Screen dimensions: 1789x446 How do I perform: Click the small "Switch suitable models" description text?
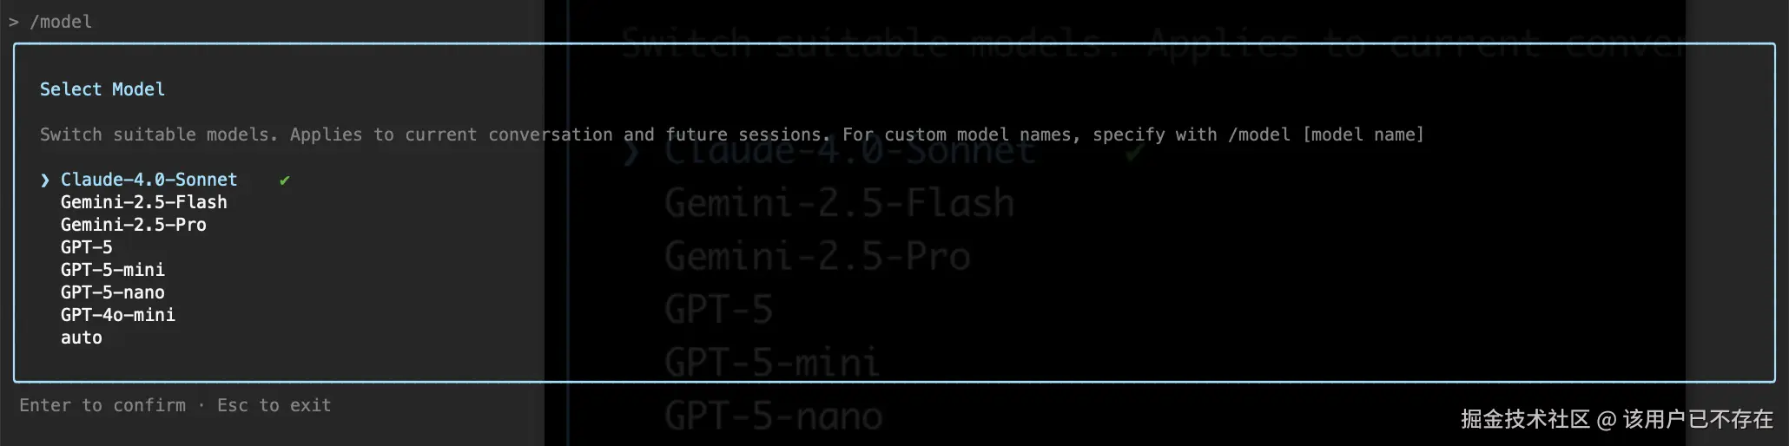pyautogui.click(x=158, y=134)
